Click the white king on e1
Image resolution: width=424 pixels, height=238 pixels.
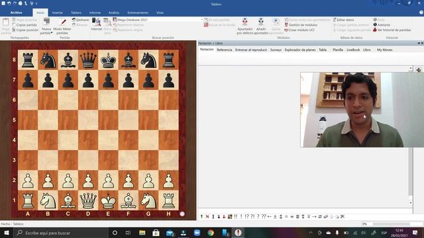108,200
